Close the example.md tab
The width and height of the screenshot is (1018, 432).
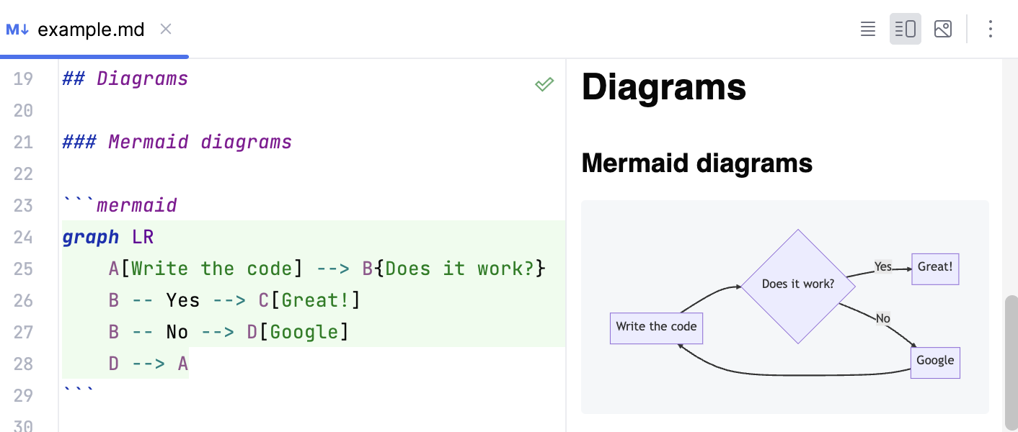(x=165, y=30)
